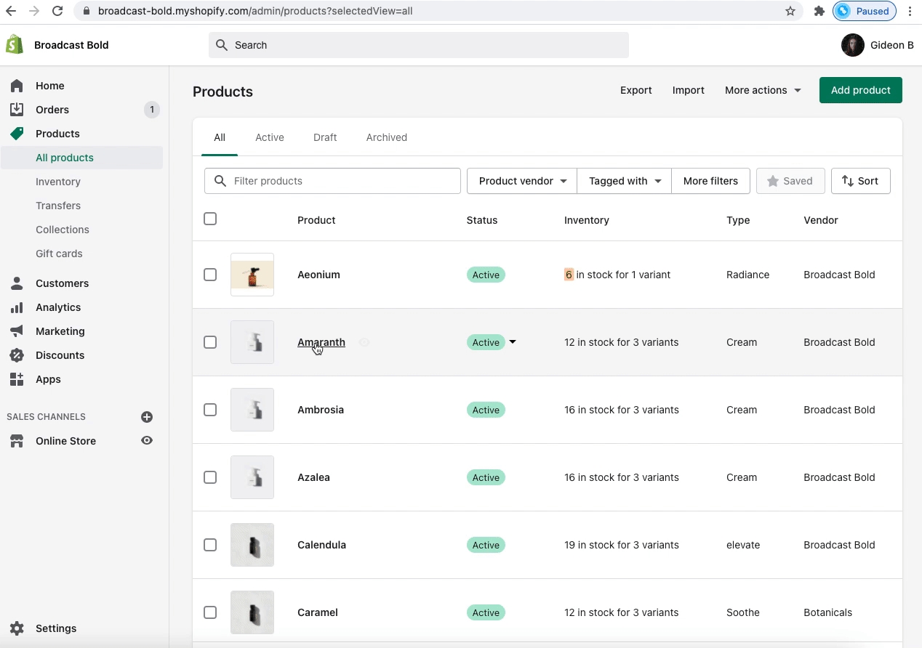Open Orders via its inbox icon
The height and width of the screenshot is (648, 922).
point(17,110)
